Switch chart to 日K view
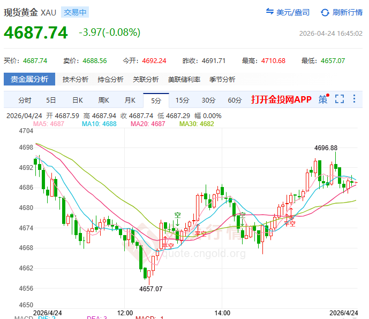This screenshot has width=369, height=319. click(78, 100)
